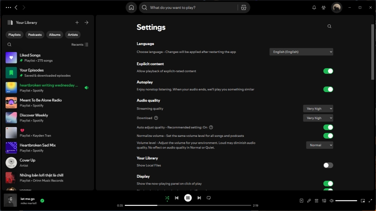
Task: Click the settings scrollbar
Action: tap(373, 52)
